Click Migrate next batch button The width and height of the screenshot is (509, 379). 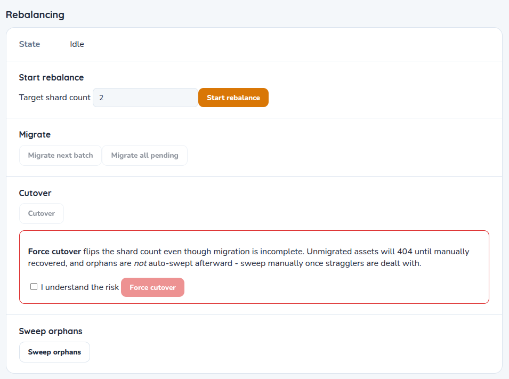(60, 155)
